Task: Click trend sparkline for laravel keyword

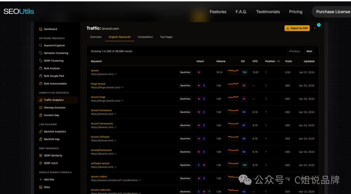Action: 233,71
